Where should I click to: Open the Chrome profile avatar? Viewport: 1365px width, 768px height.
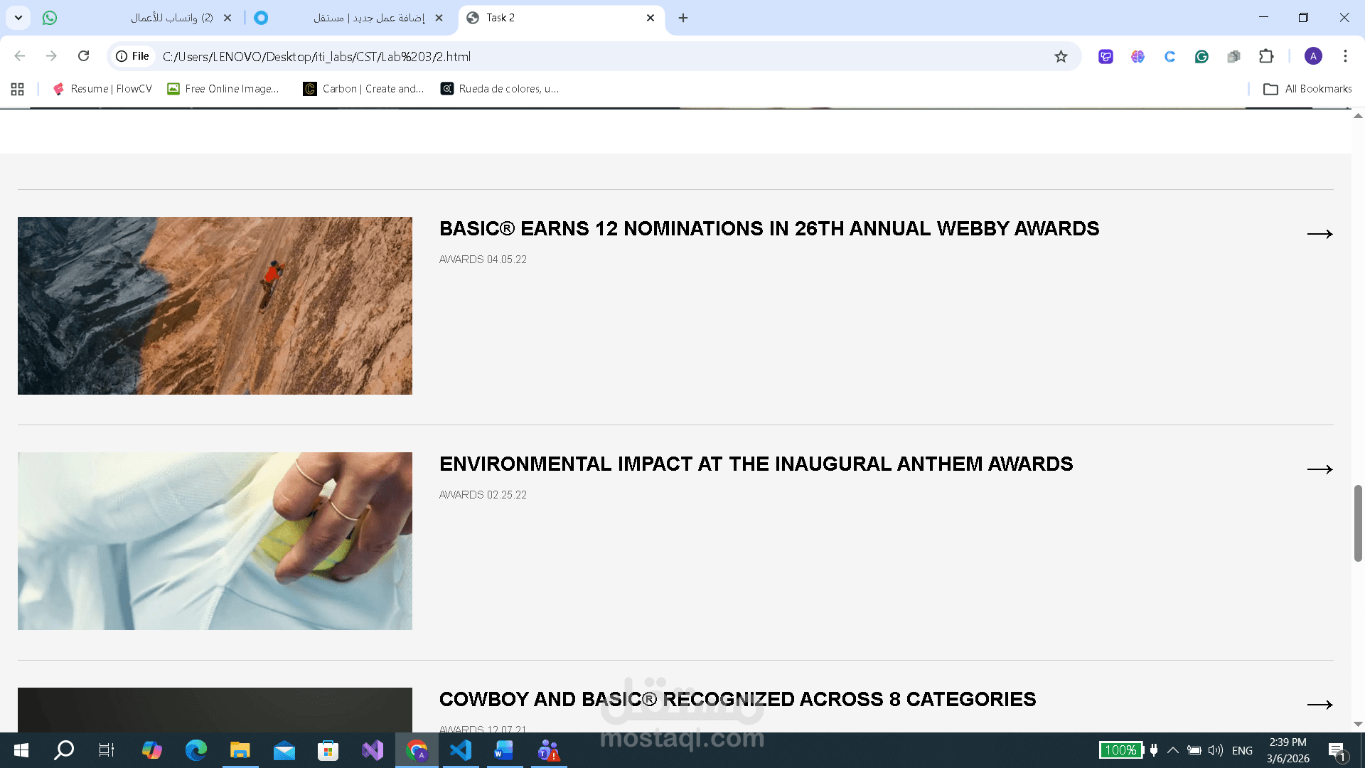pyautogui.click(x=1313, y=56)
